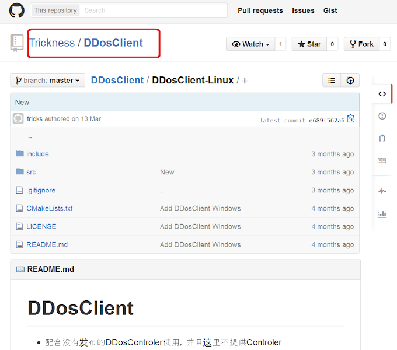
Task: Open CMakeLists.txt commit message Add DDosClient Windows
Action: coord(200,208)
